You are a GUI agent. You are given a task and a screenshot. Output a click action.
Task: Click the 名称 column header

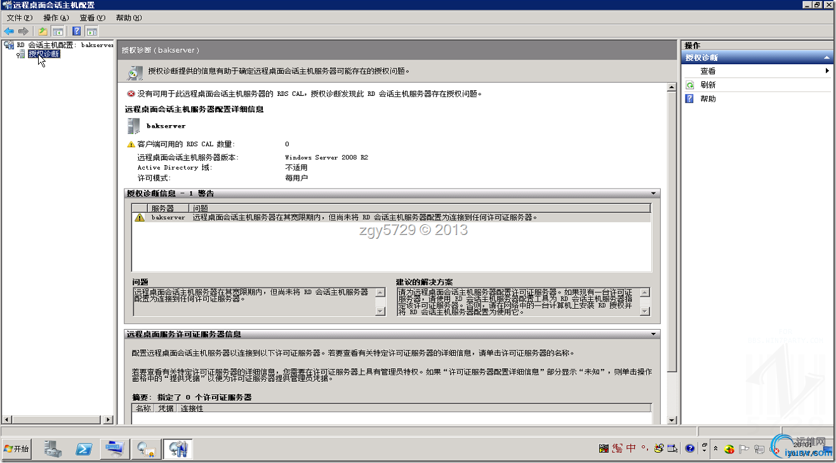click(143, 408)
